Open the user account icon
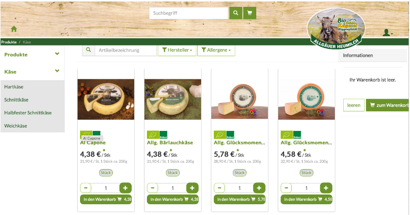Viewport: 410px width, 215px height. click(x=387, y=32)
